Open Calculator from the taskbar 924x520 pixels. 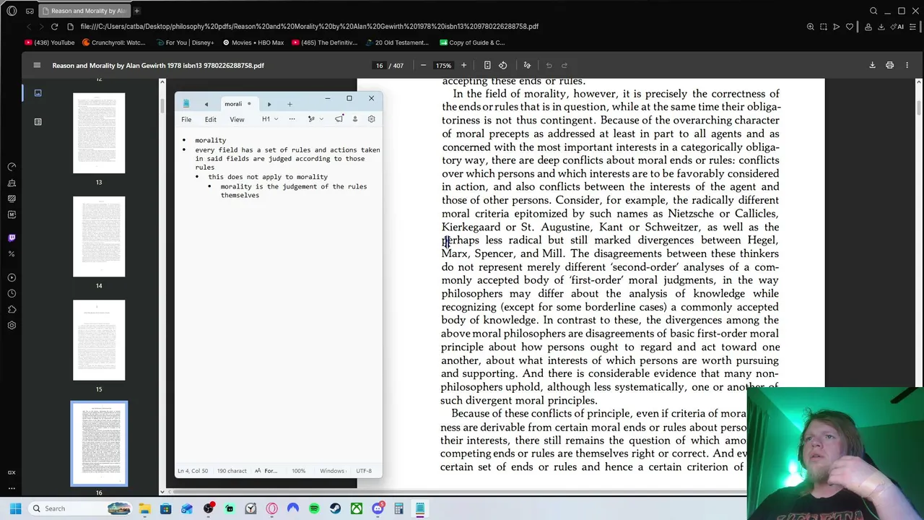coord(398,508)
